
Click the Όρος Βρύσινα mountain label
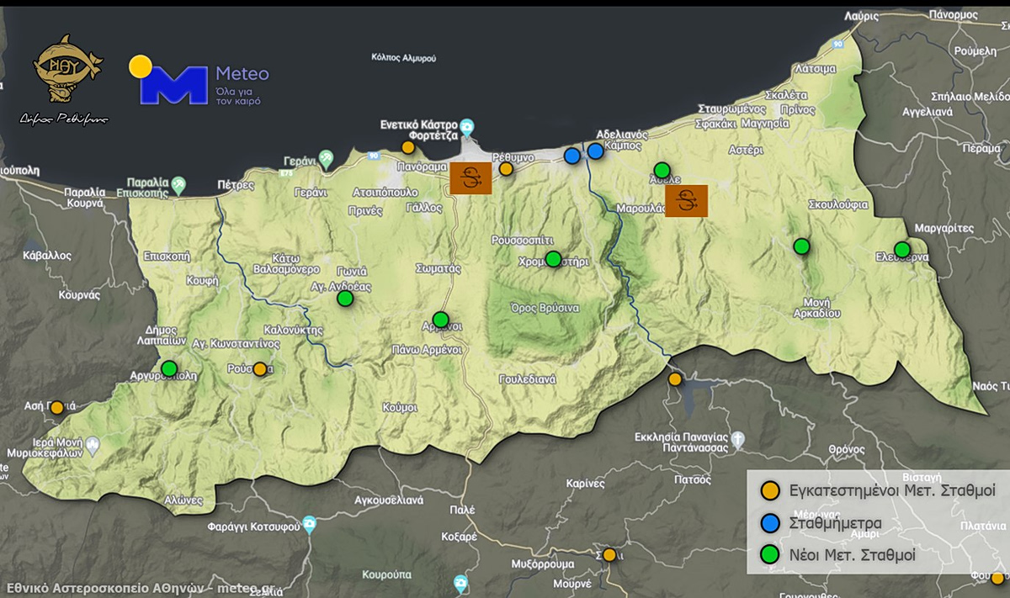coord(545,308)
